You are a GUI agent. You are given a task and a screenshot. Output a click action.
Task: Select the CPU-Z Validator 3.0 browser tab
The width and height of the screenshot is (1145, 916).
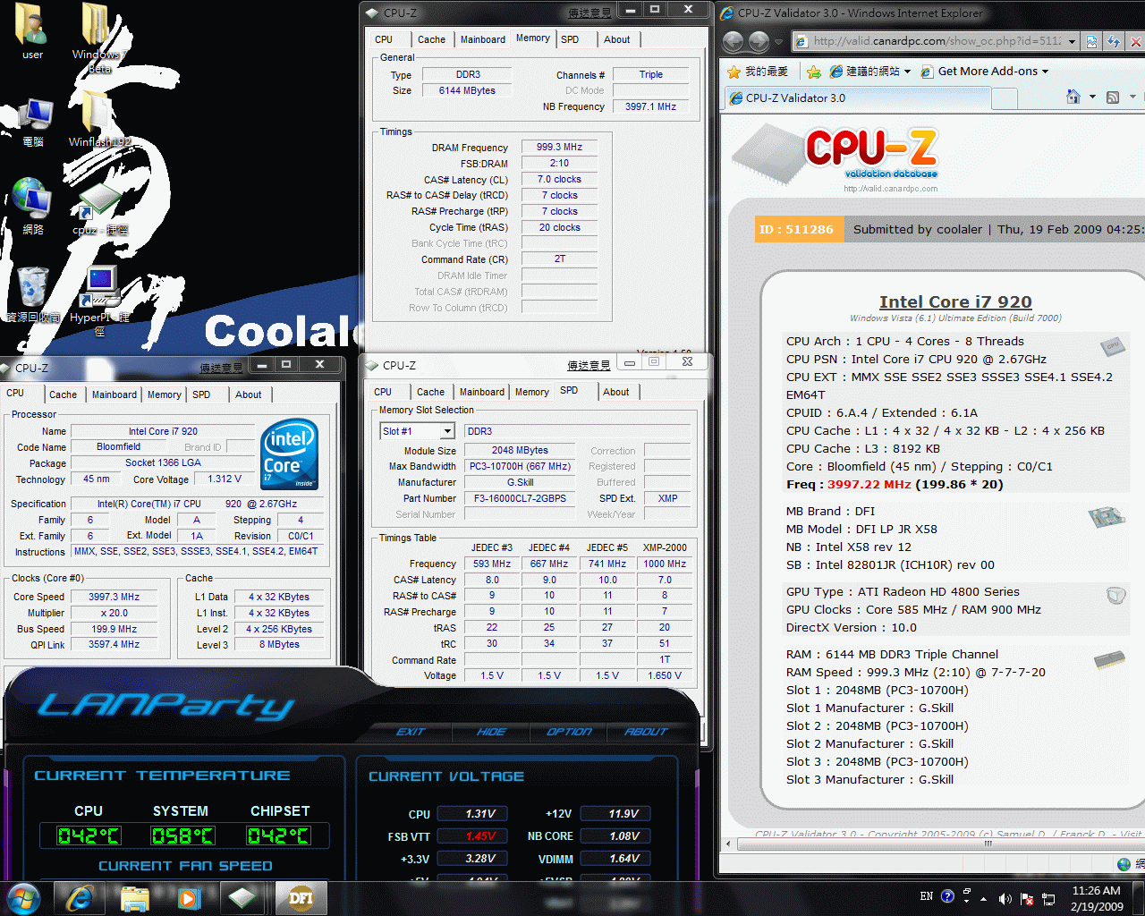click(x=856, y=98)
